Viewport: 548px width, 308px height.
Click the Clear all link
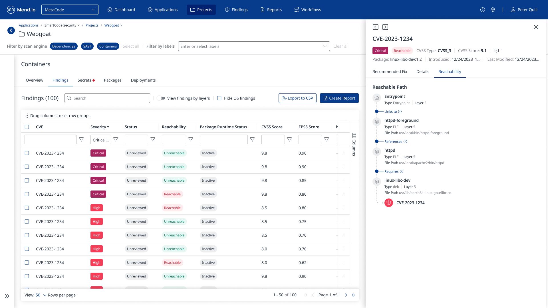pos(341,46)
